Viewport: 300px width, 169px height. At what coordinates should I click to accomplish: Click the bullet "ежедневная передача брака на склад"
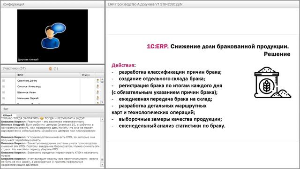click(165, 99)
